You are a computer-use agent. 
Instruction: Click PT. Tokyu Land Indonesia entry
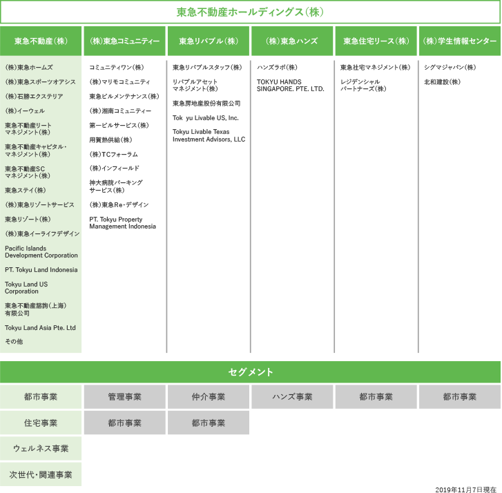pos(41,270)
